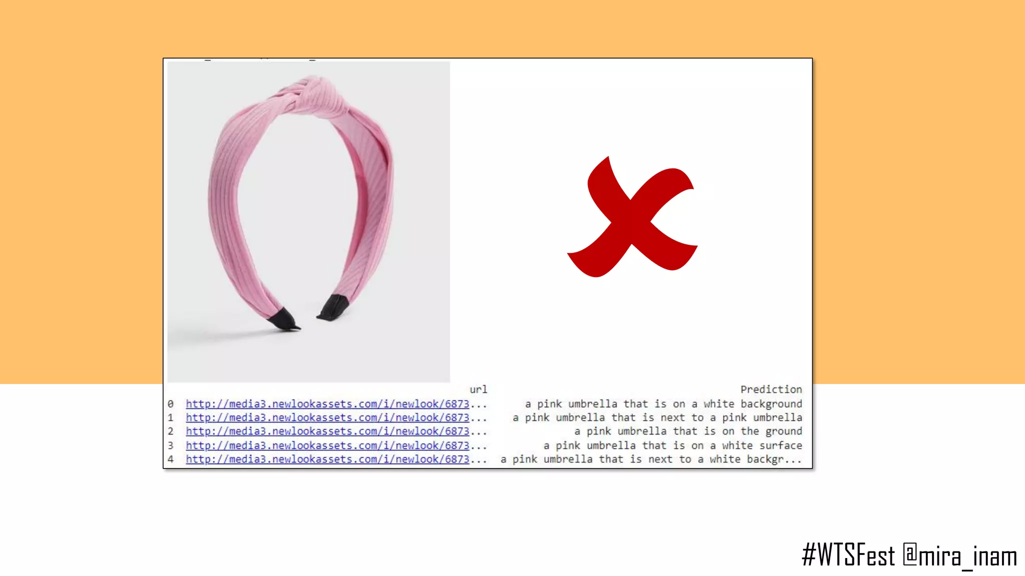Viewport: 1025px width, 576px height.
Task: Open the newlookassets link in row 2
Action: 327,431
